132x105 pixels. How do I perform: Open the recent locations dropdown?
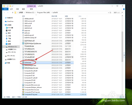tap(10, 13)
